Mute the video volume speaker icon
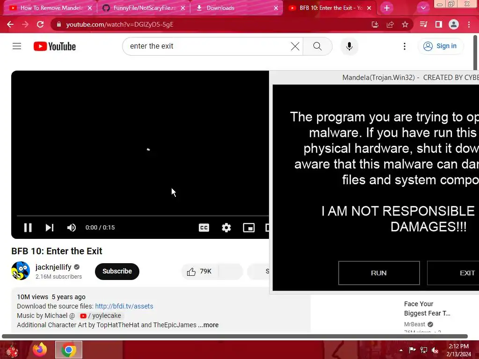The width and height of the screenshot is (479, 359). tap(72, 228)
